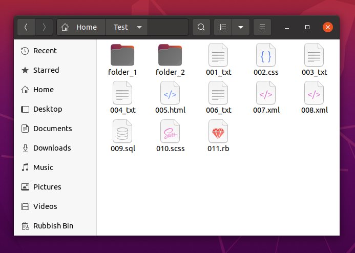Image resolution: width=355 pixels, height=253 pixels.
Task: Click the 006_txt file name
Action: [x=218, y=110]
